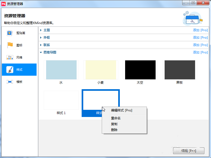The height and width of the screenshot is (158, 211).
Task: Pick the black 太空 style thumbnail
Action: click(x=140, y=70)
